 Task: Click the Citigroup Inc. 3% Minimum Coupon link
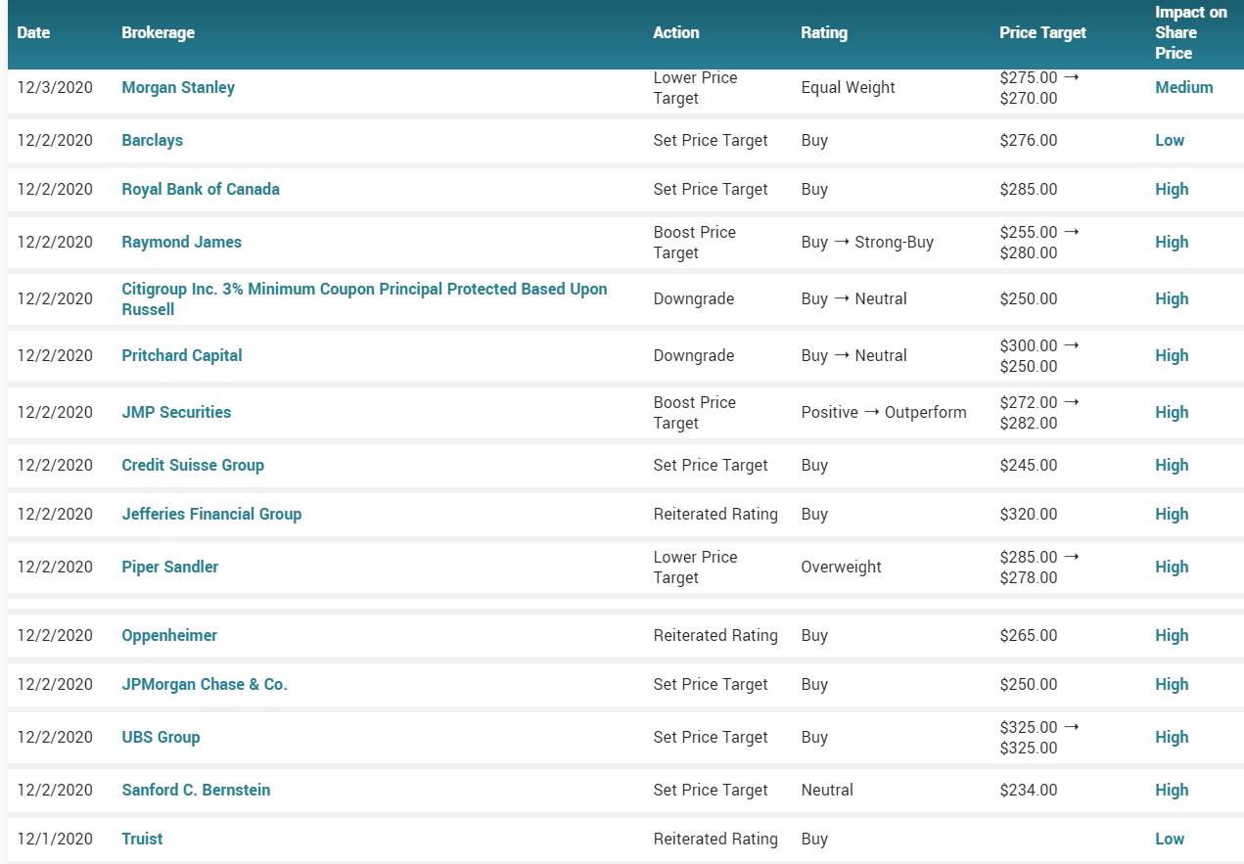pos(364,298)
